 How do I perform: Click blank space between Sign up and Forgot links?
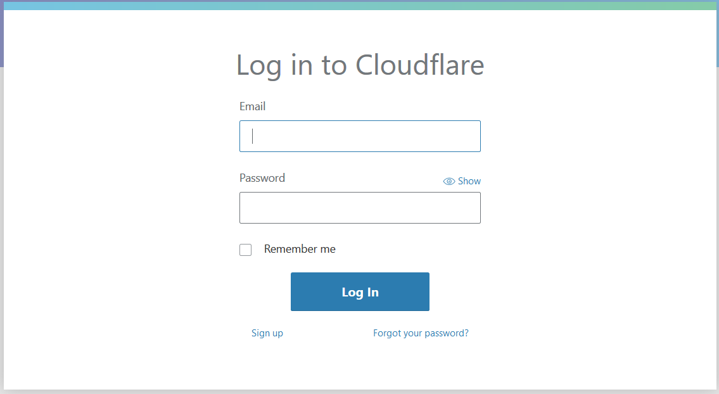(328, 333)
